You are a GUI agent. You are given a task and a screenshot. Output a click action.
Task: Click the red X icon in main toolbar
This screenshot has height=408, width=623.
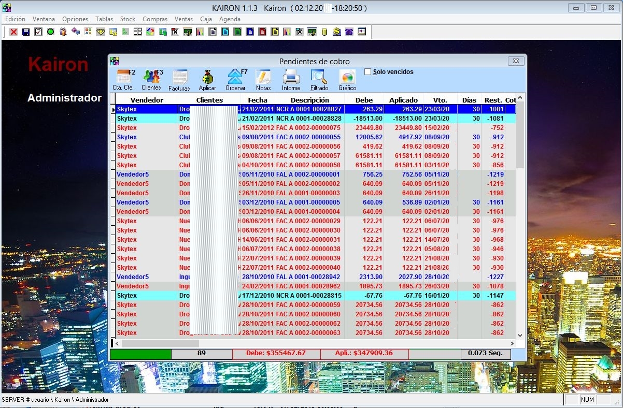(x=13, y=32)
